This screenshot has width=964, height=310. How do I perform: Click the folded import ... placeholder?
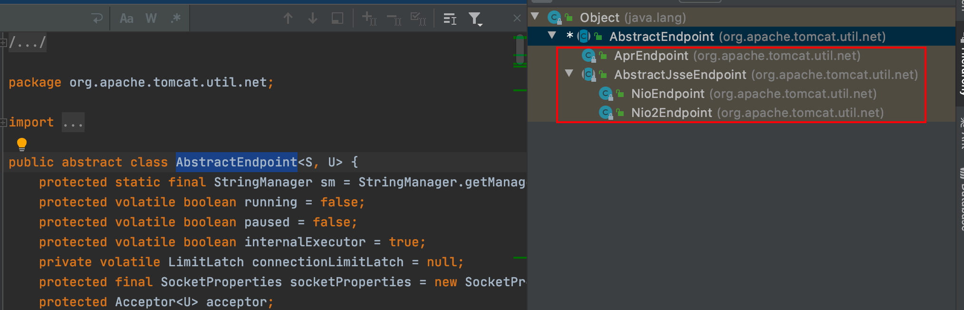pyautogui.click(x=73, y=123)
